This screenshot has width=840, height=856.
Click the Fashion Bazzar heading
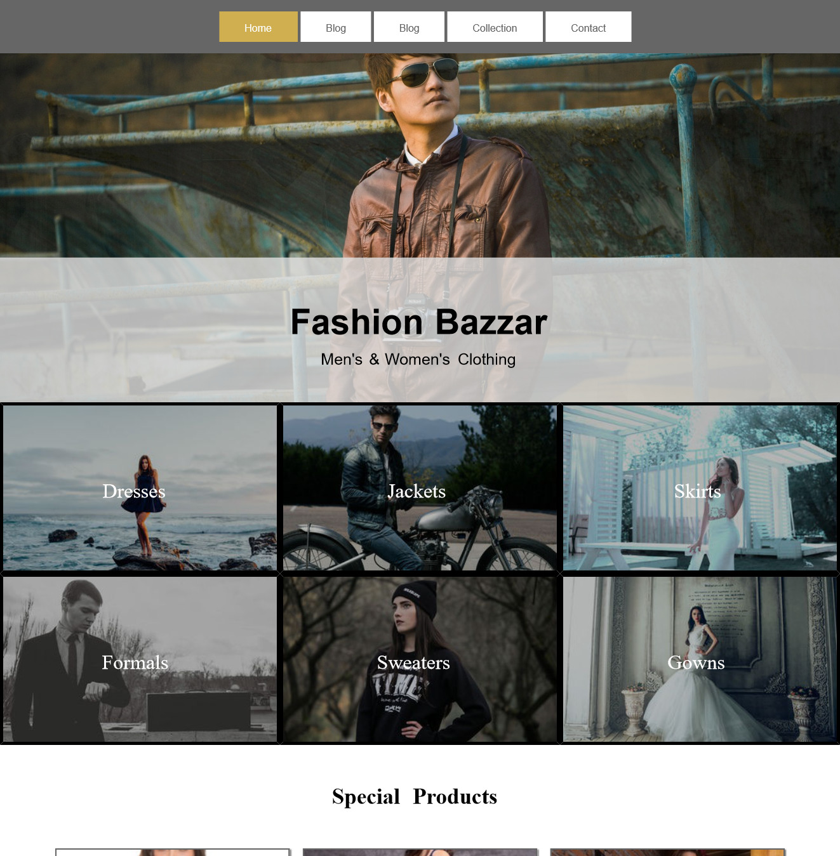419,322
